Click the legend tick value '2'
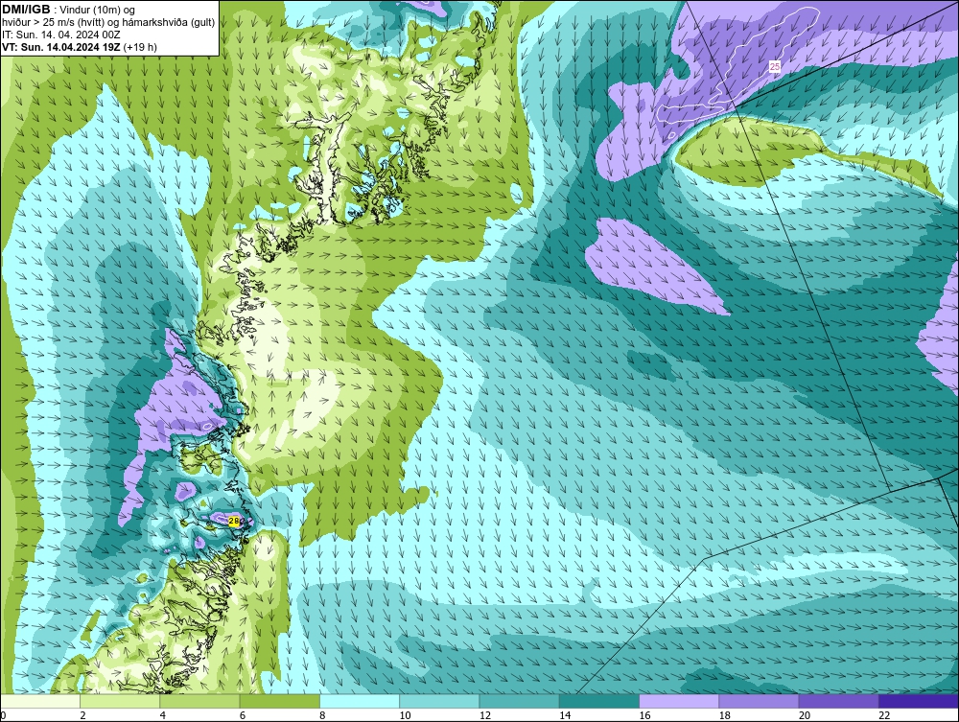Screen dimensions: 959x722 point(82,715)
